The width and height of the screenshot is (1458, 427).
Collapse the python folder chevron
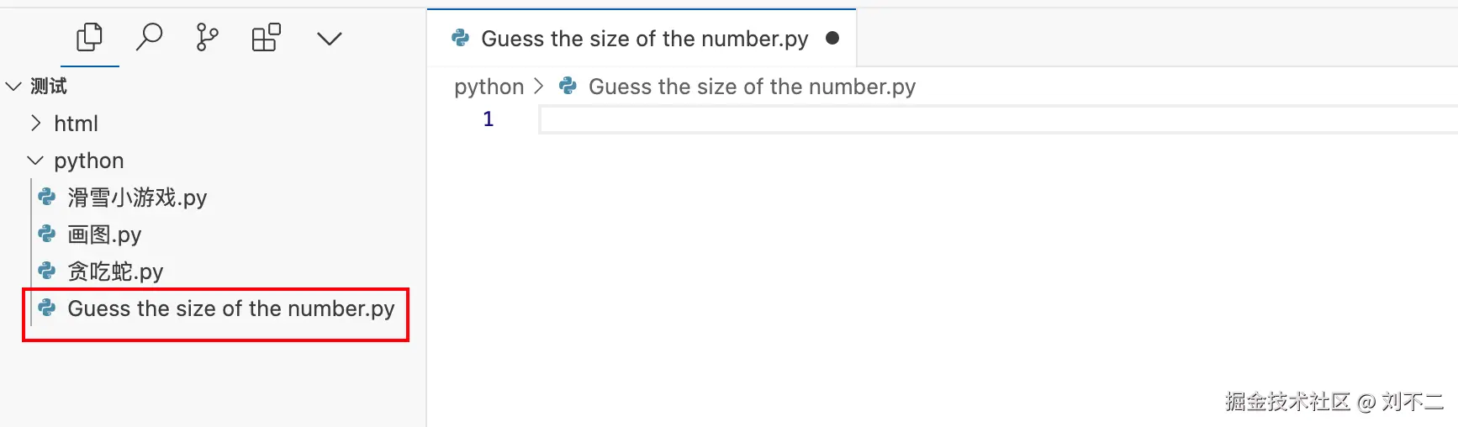tap(35, 161)
